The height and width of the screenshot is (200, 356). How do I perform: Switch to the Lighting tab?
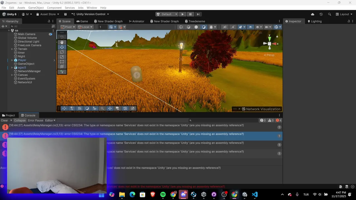click(315, 21)
